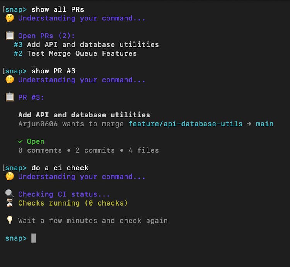290x267 pixels.
Task: Click magnifying glass icon beside 'Checking CI status'
Action: click(10, 194)
